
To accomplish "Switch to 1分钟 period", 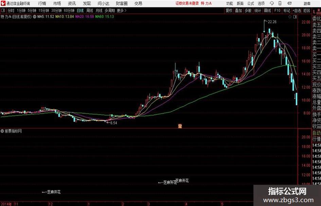I will pyautogui.click(x=21, y=10).
